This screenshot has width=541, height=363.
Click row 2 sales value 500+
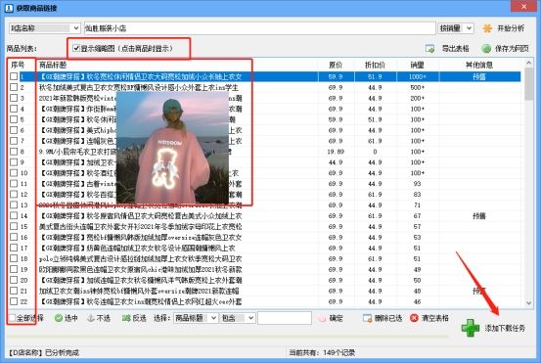click(417, 87)
